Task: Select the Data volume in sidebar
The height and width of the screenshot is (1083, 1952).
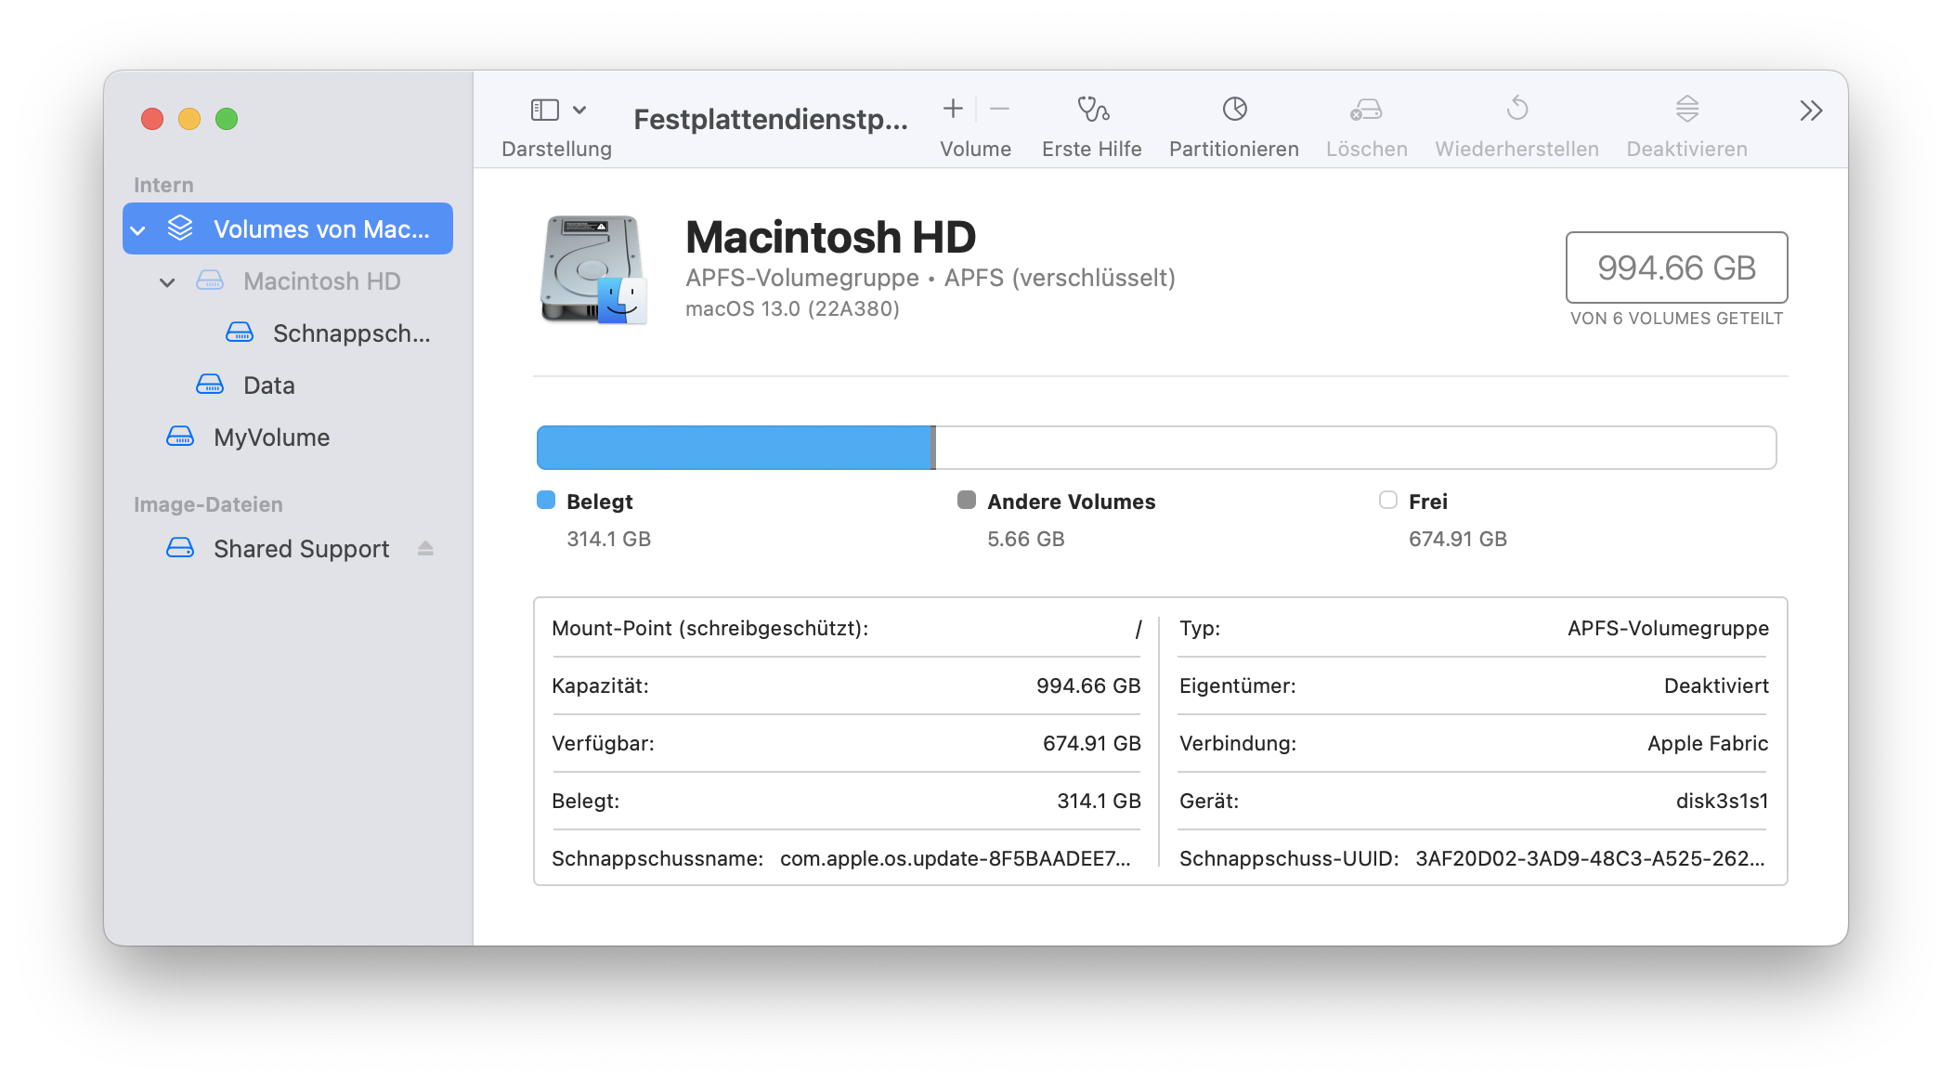Action: [x=268, y=385]
